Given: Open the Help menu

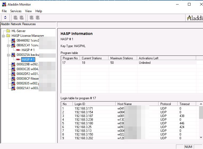Looking at the screenshot, I should (39, 11).
